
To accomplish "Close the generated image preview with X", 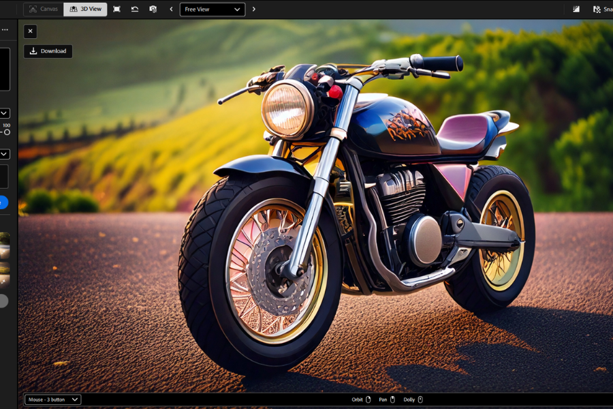I will point(31,31).
